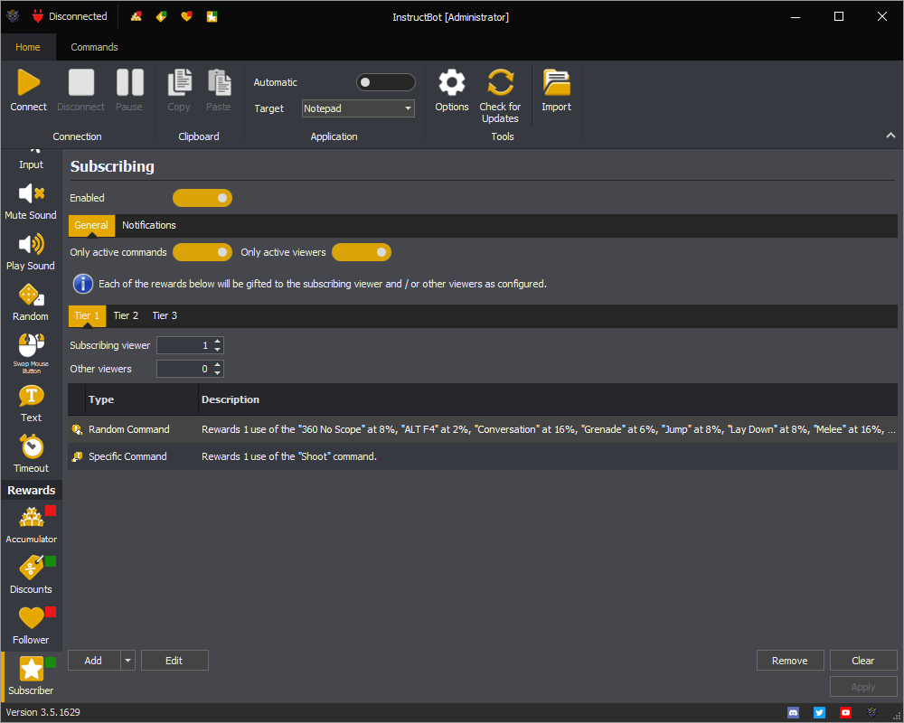Click Check for Updates refresh icon
The image size is (904, 723).
click(x=500, y=82)
